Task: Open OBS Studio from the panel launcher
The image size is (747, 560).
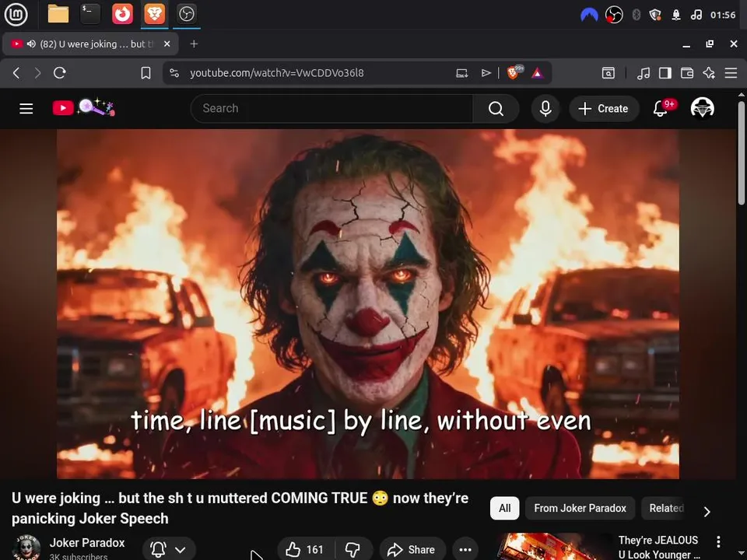Action: coord(186,14)
